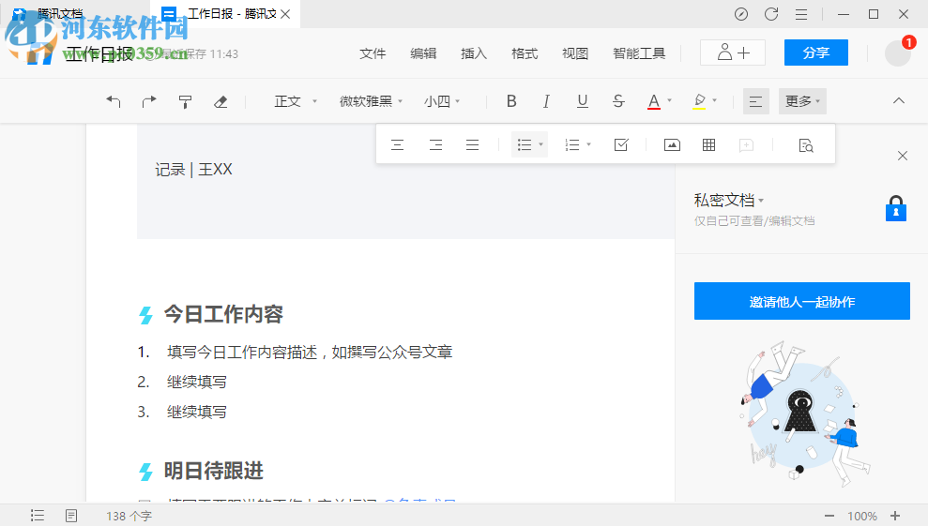Screen dimensions: 928x526
Task: Open the 智能工具 menu
Action: (639, 53)
